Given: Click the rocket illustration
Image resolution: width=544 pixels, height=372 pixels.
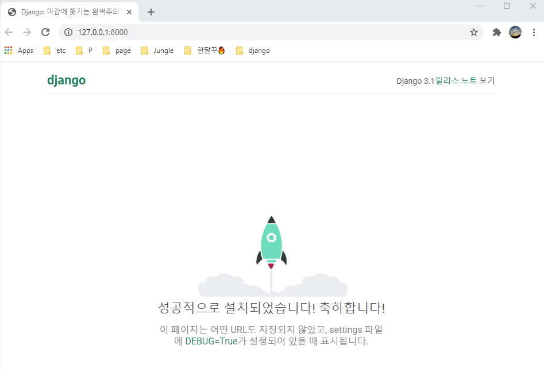Looking at the screenshot, I should (x=272, y=256).
